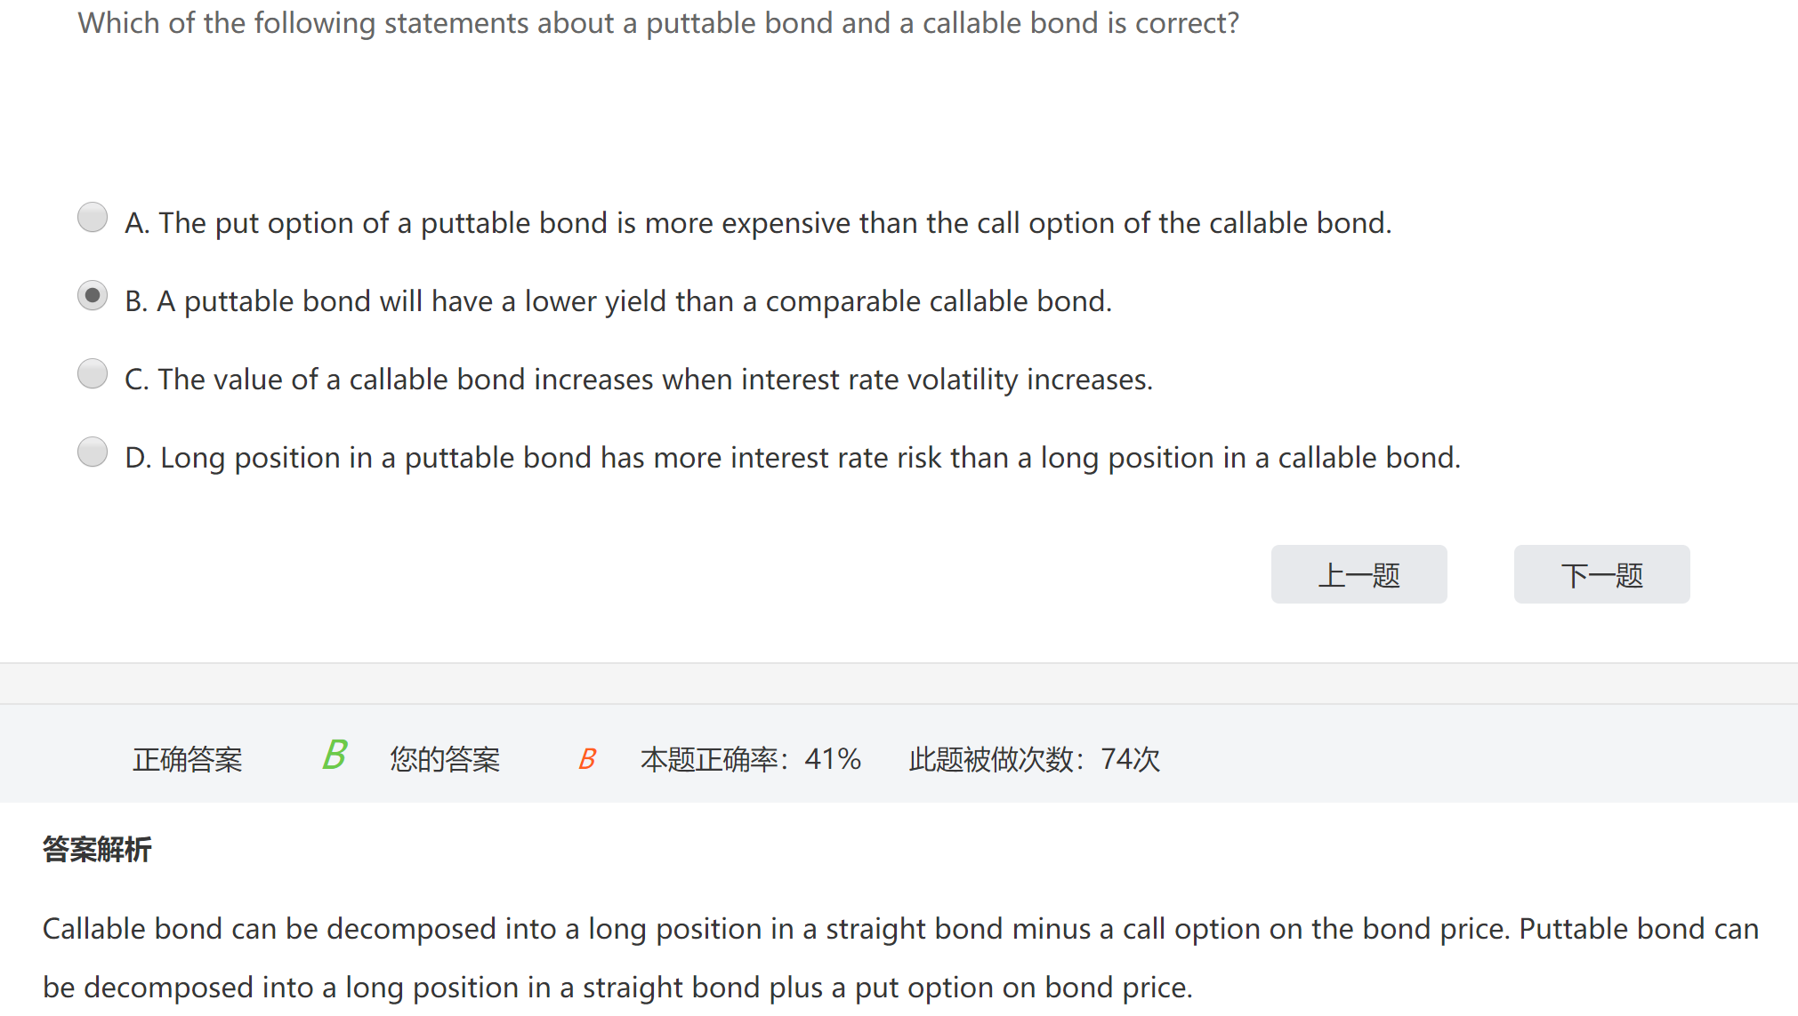Select radio button for option B
The height and width of the screenshot is (1016, 1798).
pos(93,296)
